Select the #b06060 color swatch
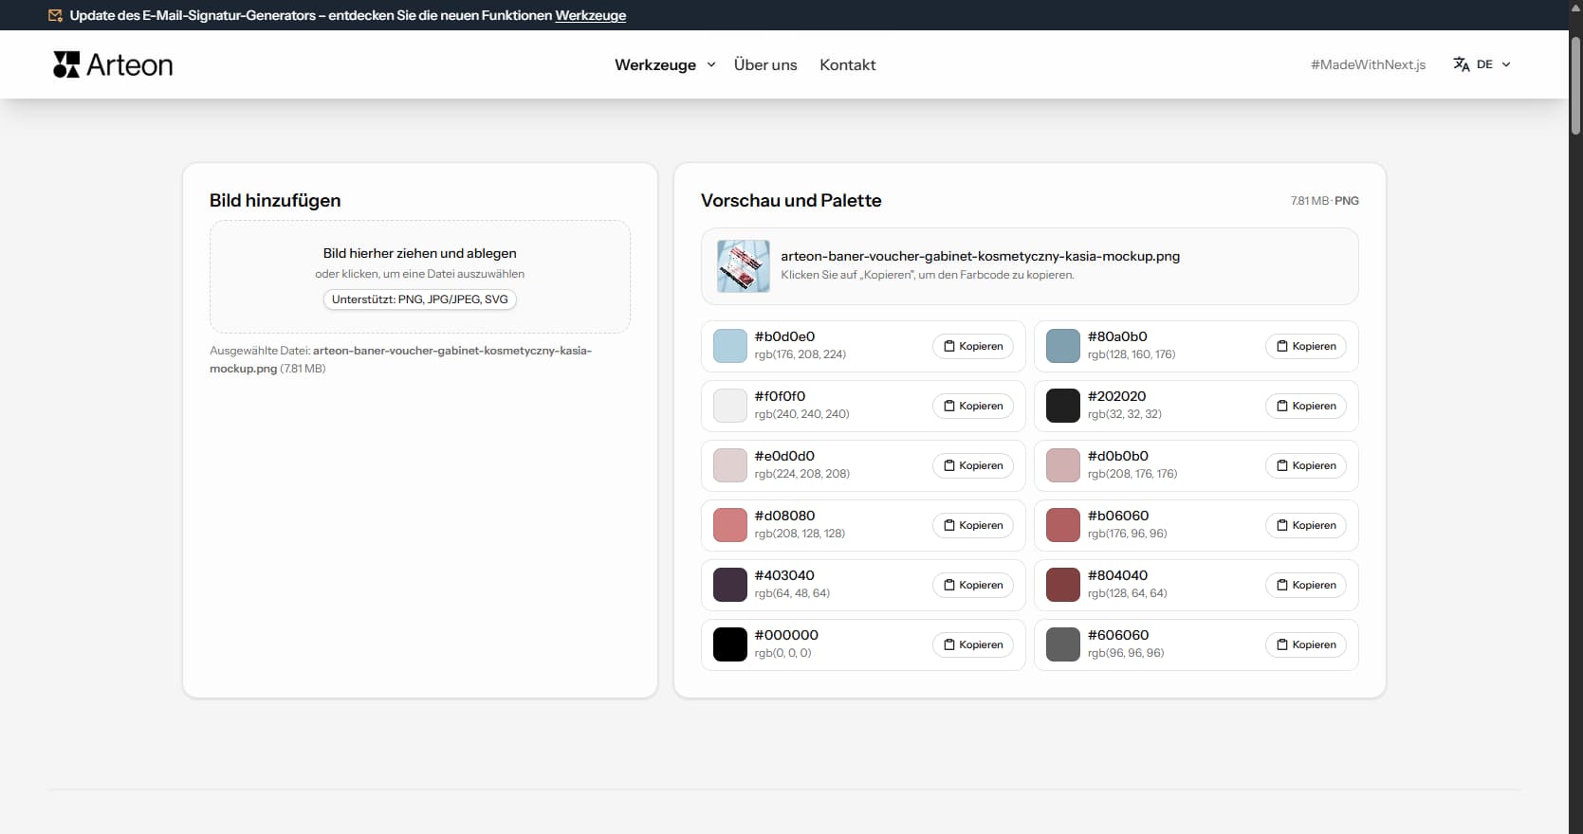This screenshot has width=1583, height=834. (x=1062, y=525)
